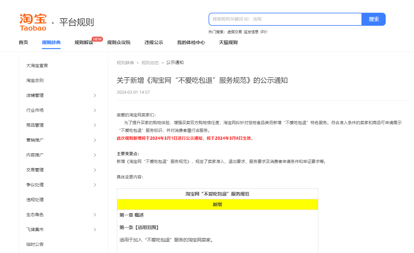414x253 pixels.
Task: Click the NEW badge on 规则解读
Action: click(97, 39)
